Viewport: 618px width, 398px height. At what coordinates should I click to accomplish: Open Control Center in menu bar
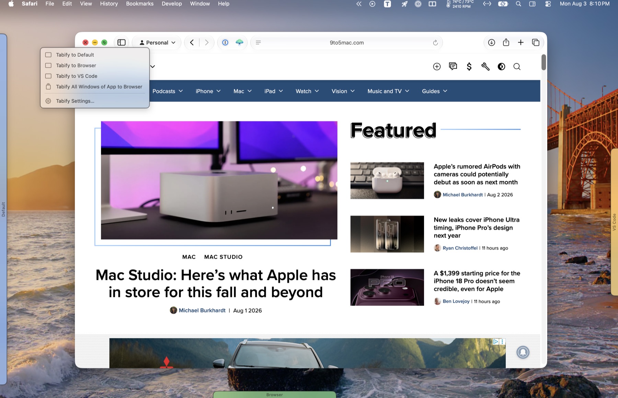coord(548,4)
